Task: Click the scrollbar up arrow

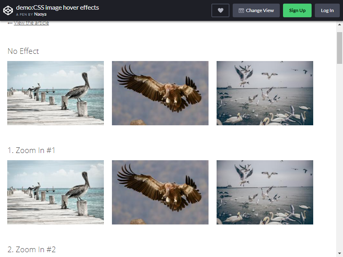Action: pos(339,24)
